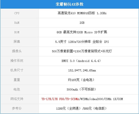Select the 机身尺寸 row label
139x114 pixels.
tap(17, 70)
